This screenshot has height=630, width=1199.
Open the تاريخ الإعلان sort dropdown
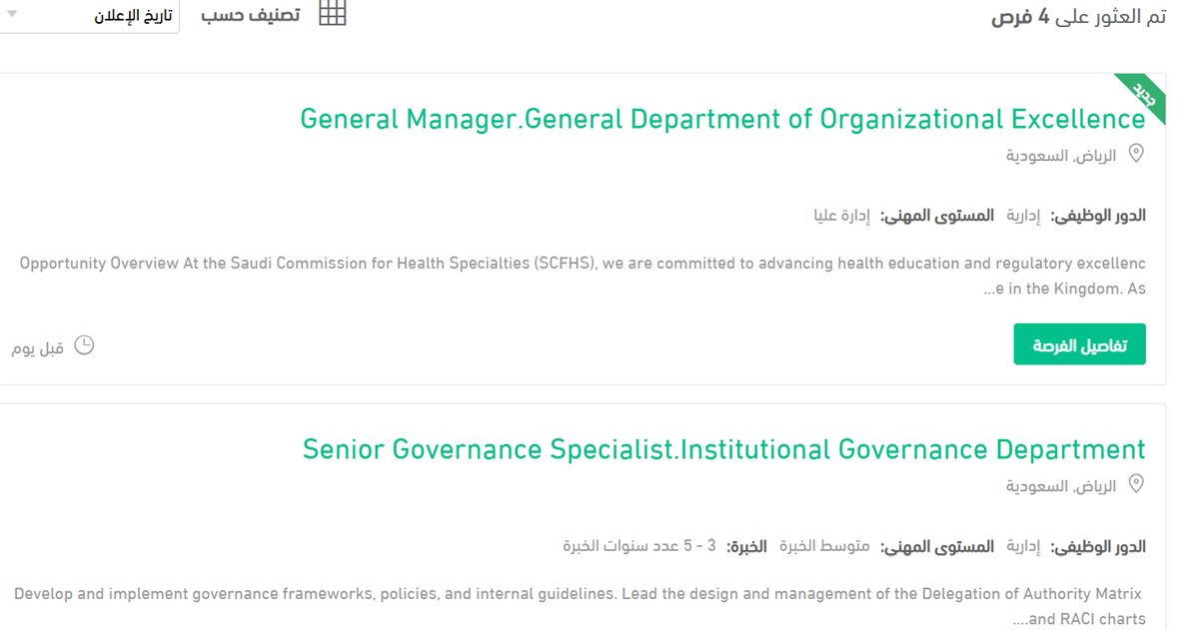[90, 17]
